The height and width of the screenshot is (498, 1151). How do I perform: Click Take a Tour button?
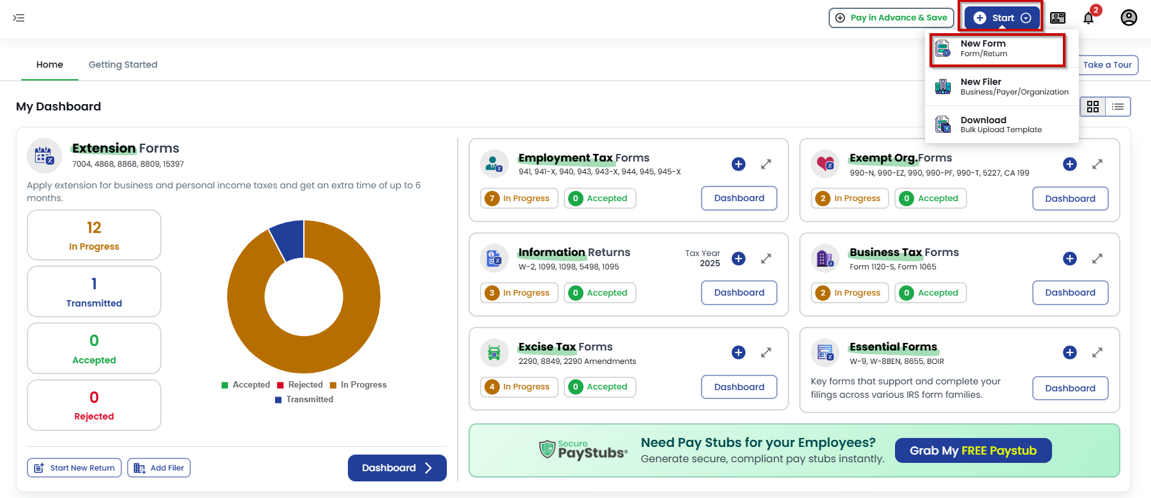[x=1108, y=64]
